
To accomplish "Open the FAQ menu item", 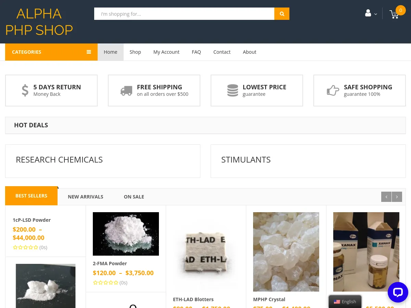I will click(x=196, y=52).
